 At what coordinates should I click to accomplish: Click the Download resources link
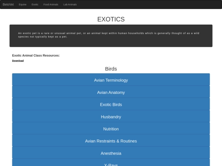point(18,61)
